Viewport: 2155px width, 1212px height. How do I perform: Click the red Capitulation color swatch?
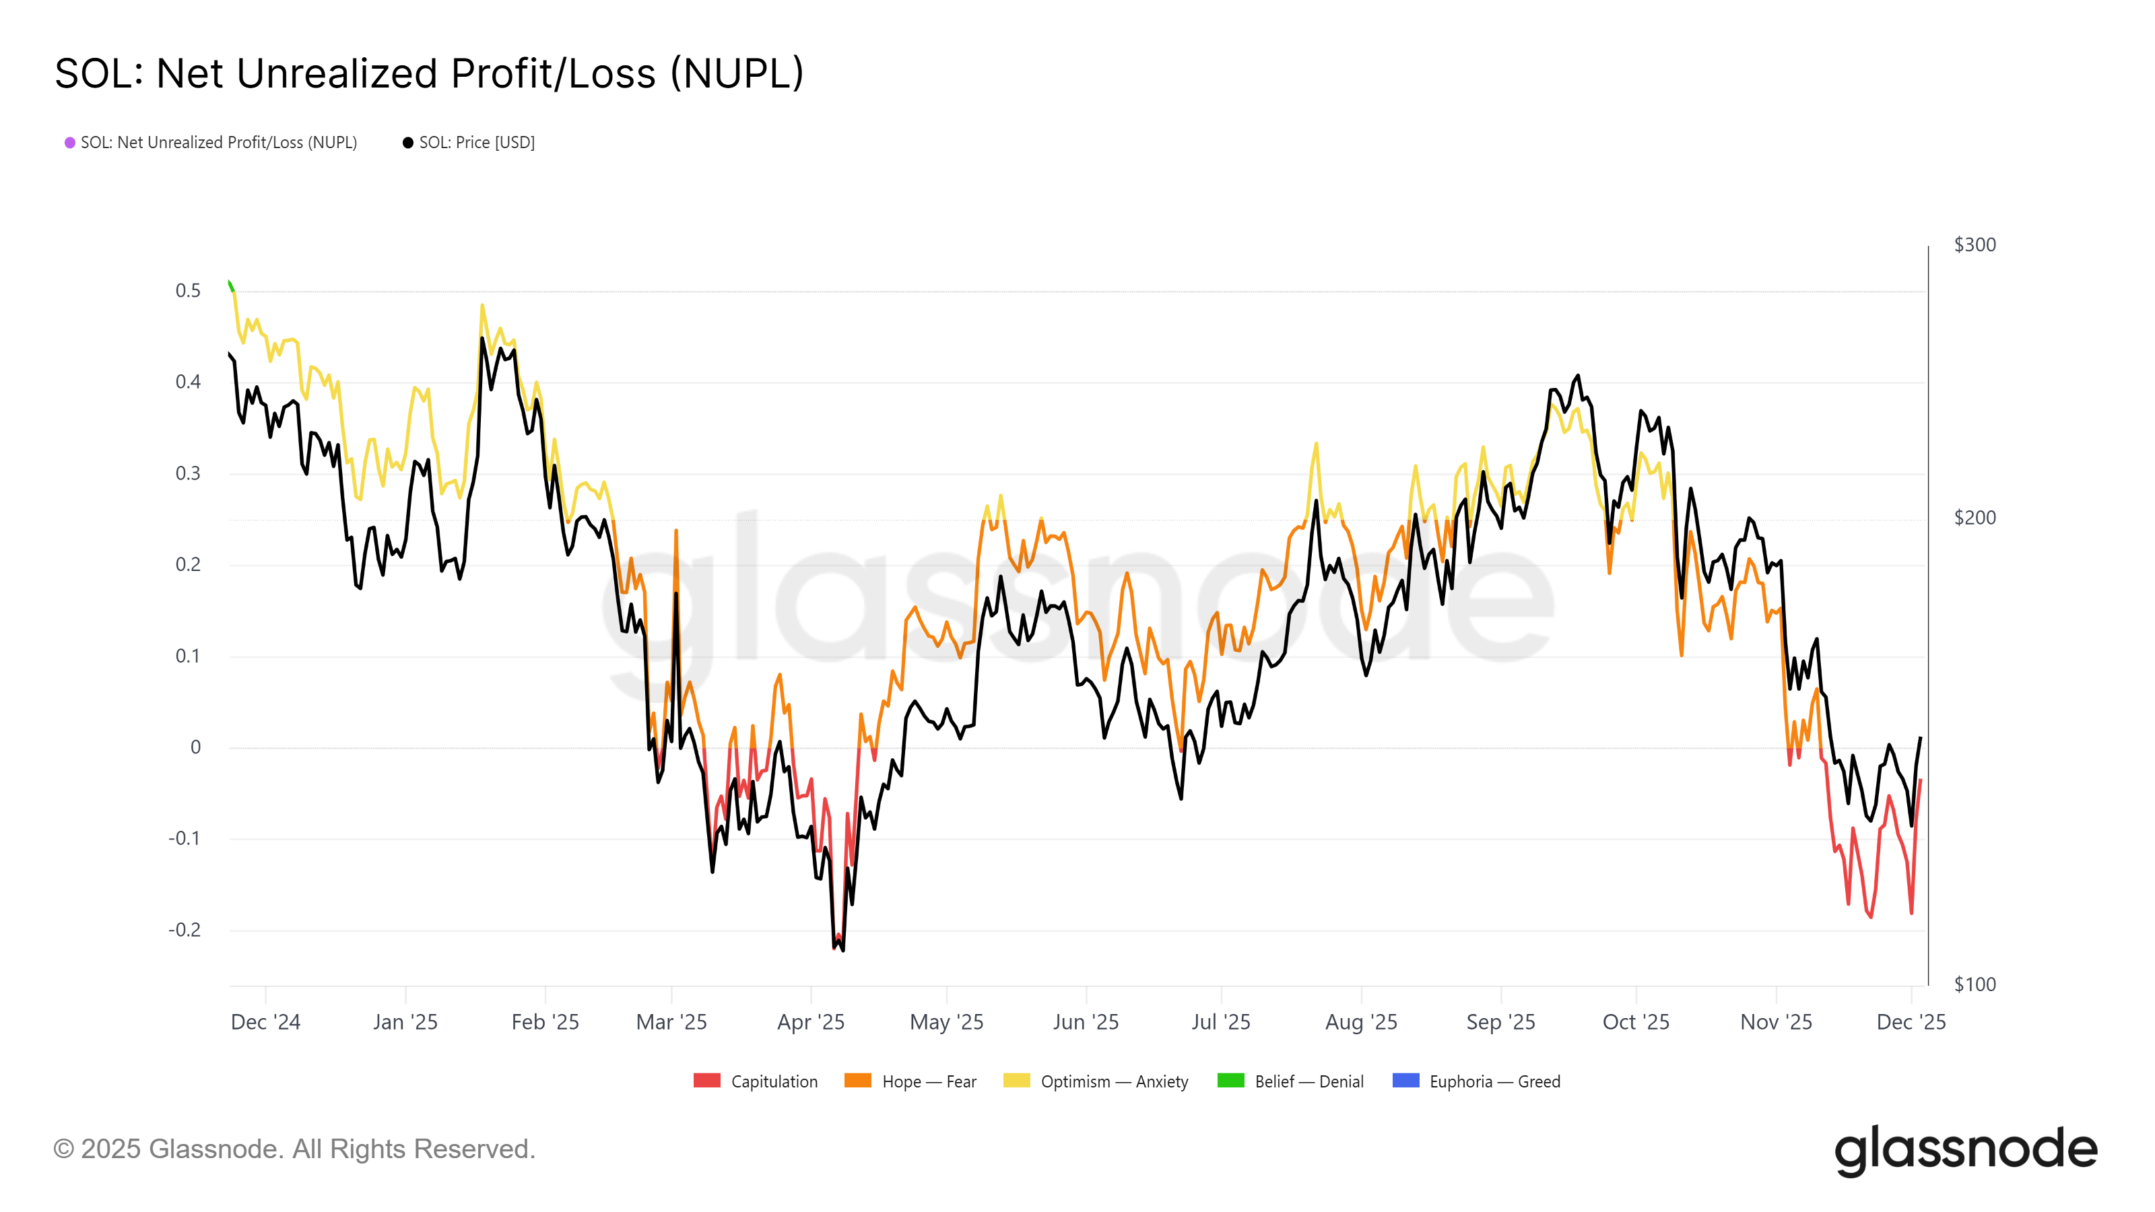click(x=707, y=1081)
